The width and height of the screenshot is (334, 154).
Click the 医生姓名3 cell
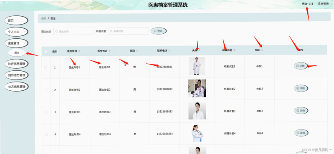pyautogui.click(x=105, y=112)
